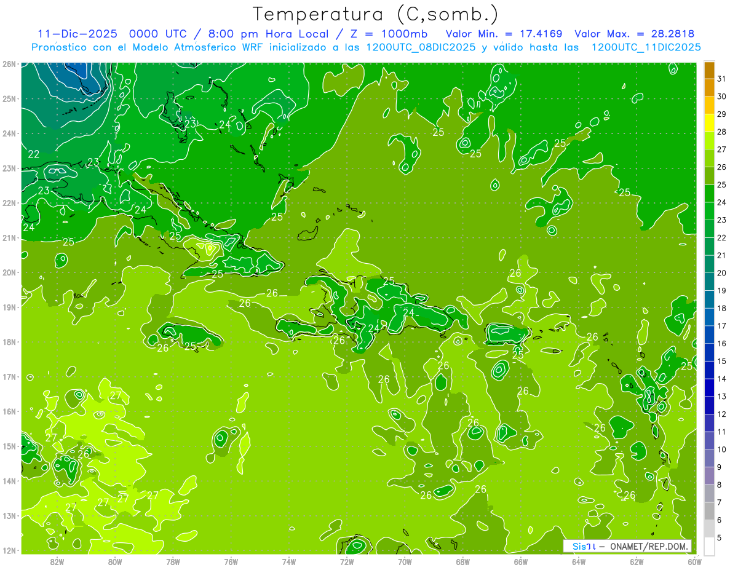The image size is (738, 570).
Task: Click the "8" value on the color scale
Action: click(x=720, y=485)
